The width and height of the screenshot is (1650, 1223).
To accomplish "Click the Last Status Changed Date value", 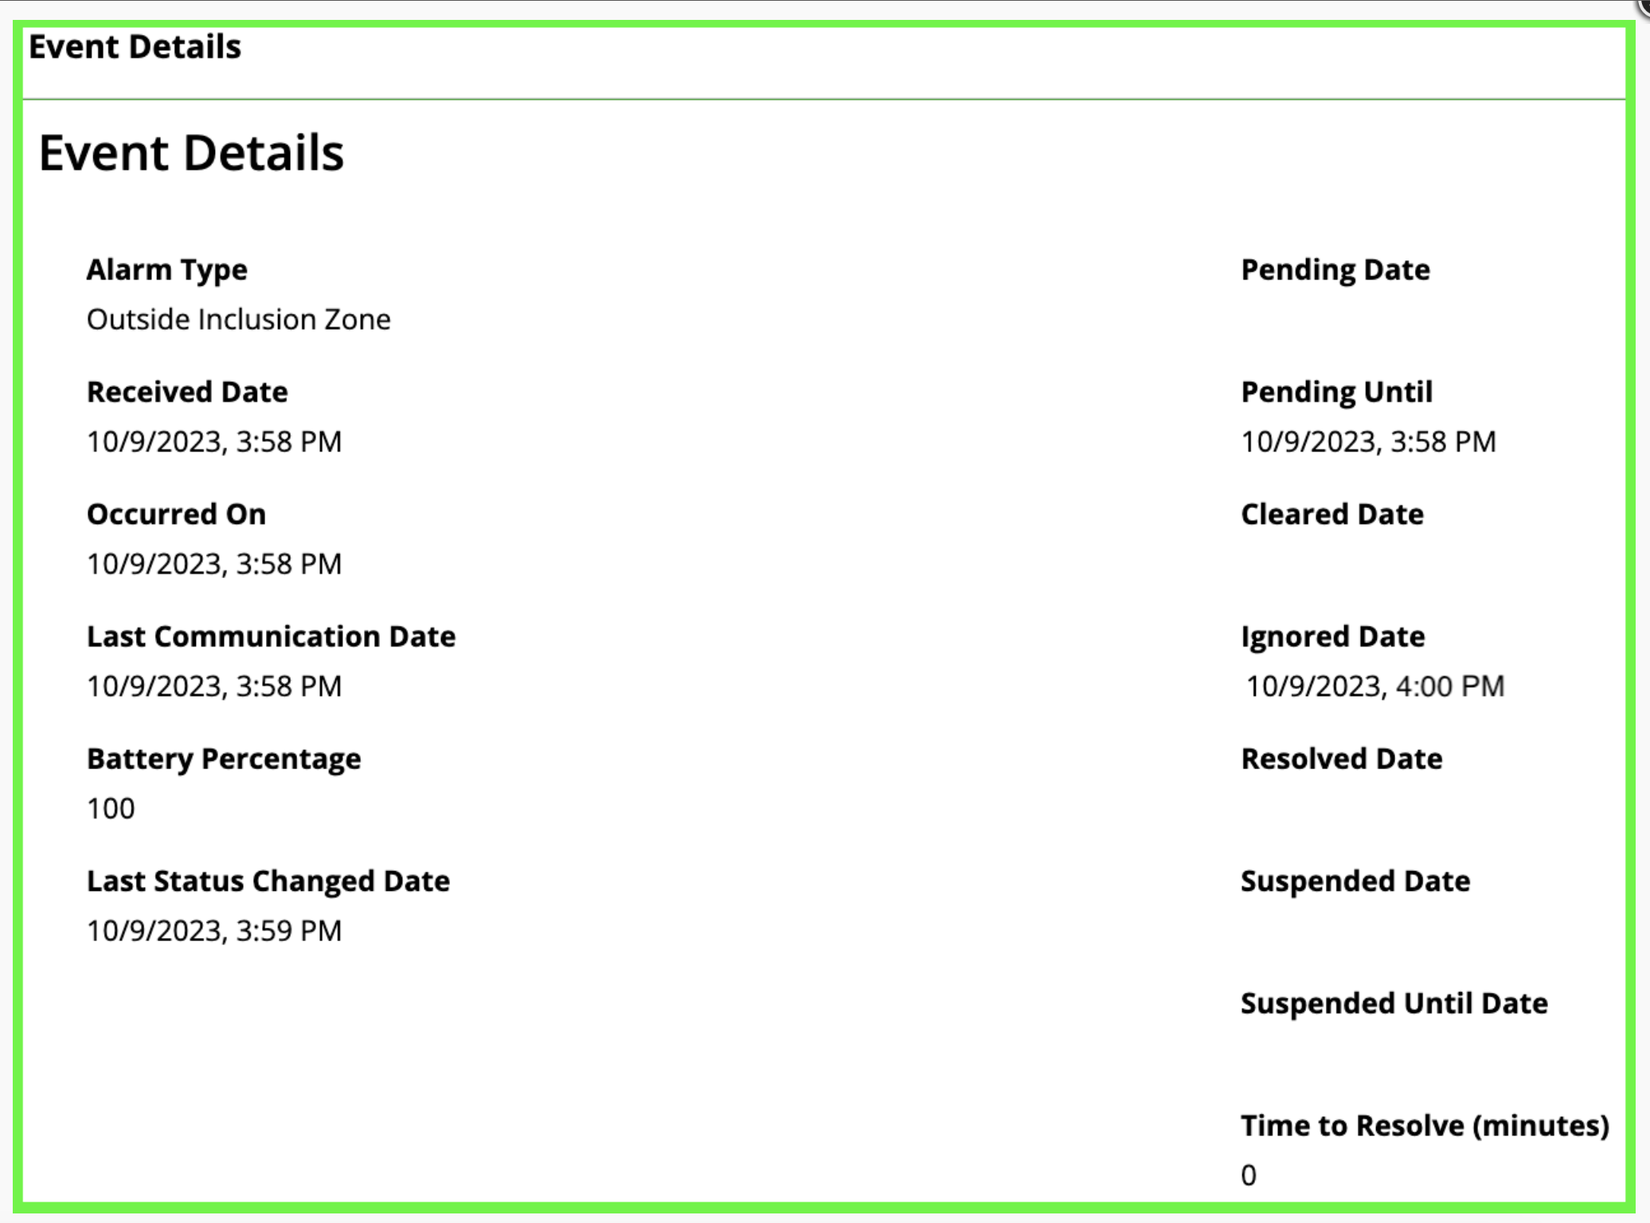I will click(213, 931).
